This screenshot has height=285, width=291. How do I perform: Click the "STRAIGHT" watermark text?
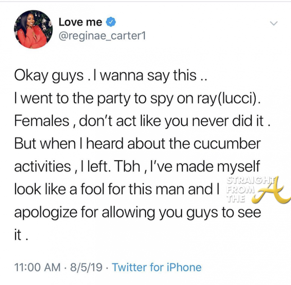tap(245, 180)
